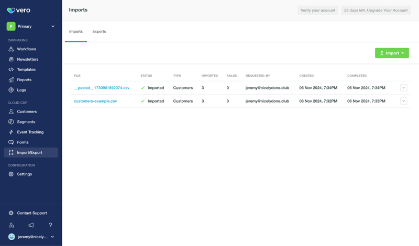This screenshot has height=246, width=419.
Task: Open Event Tracking lightning icon
Action: (11, 132)
